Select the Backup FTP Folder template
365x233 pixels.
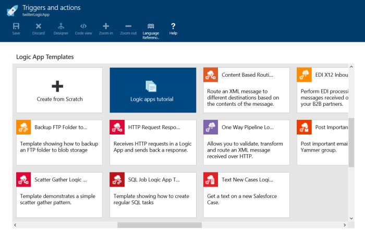(59, 142)
